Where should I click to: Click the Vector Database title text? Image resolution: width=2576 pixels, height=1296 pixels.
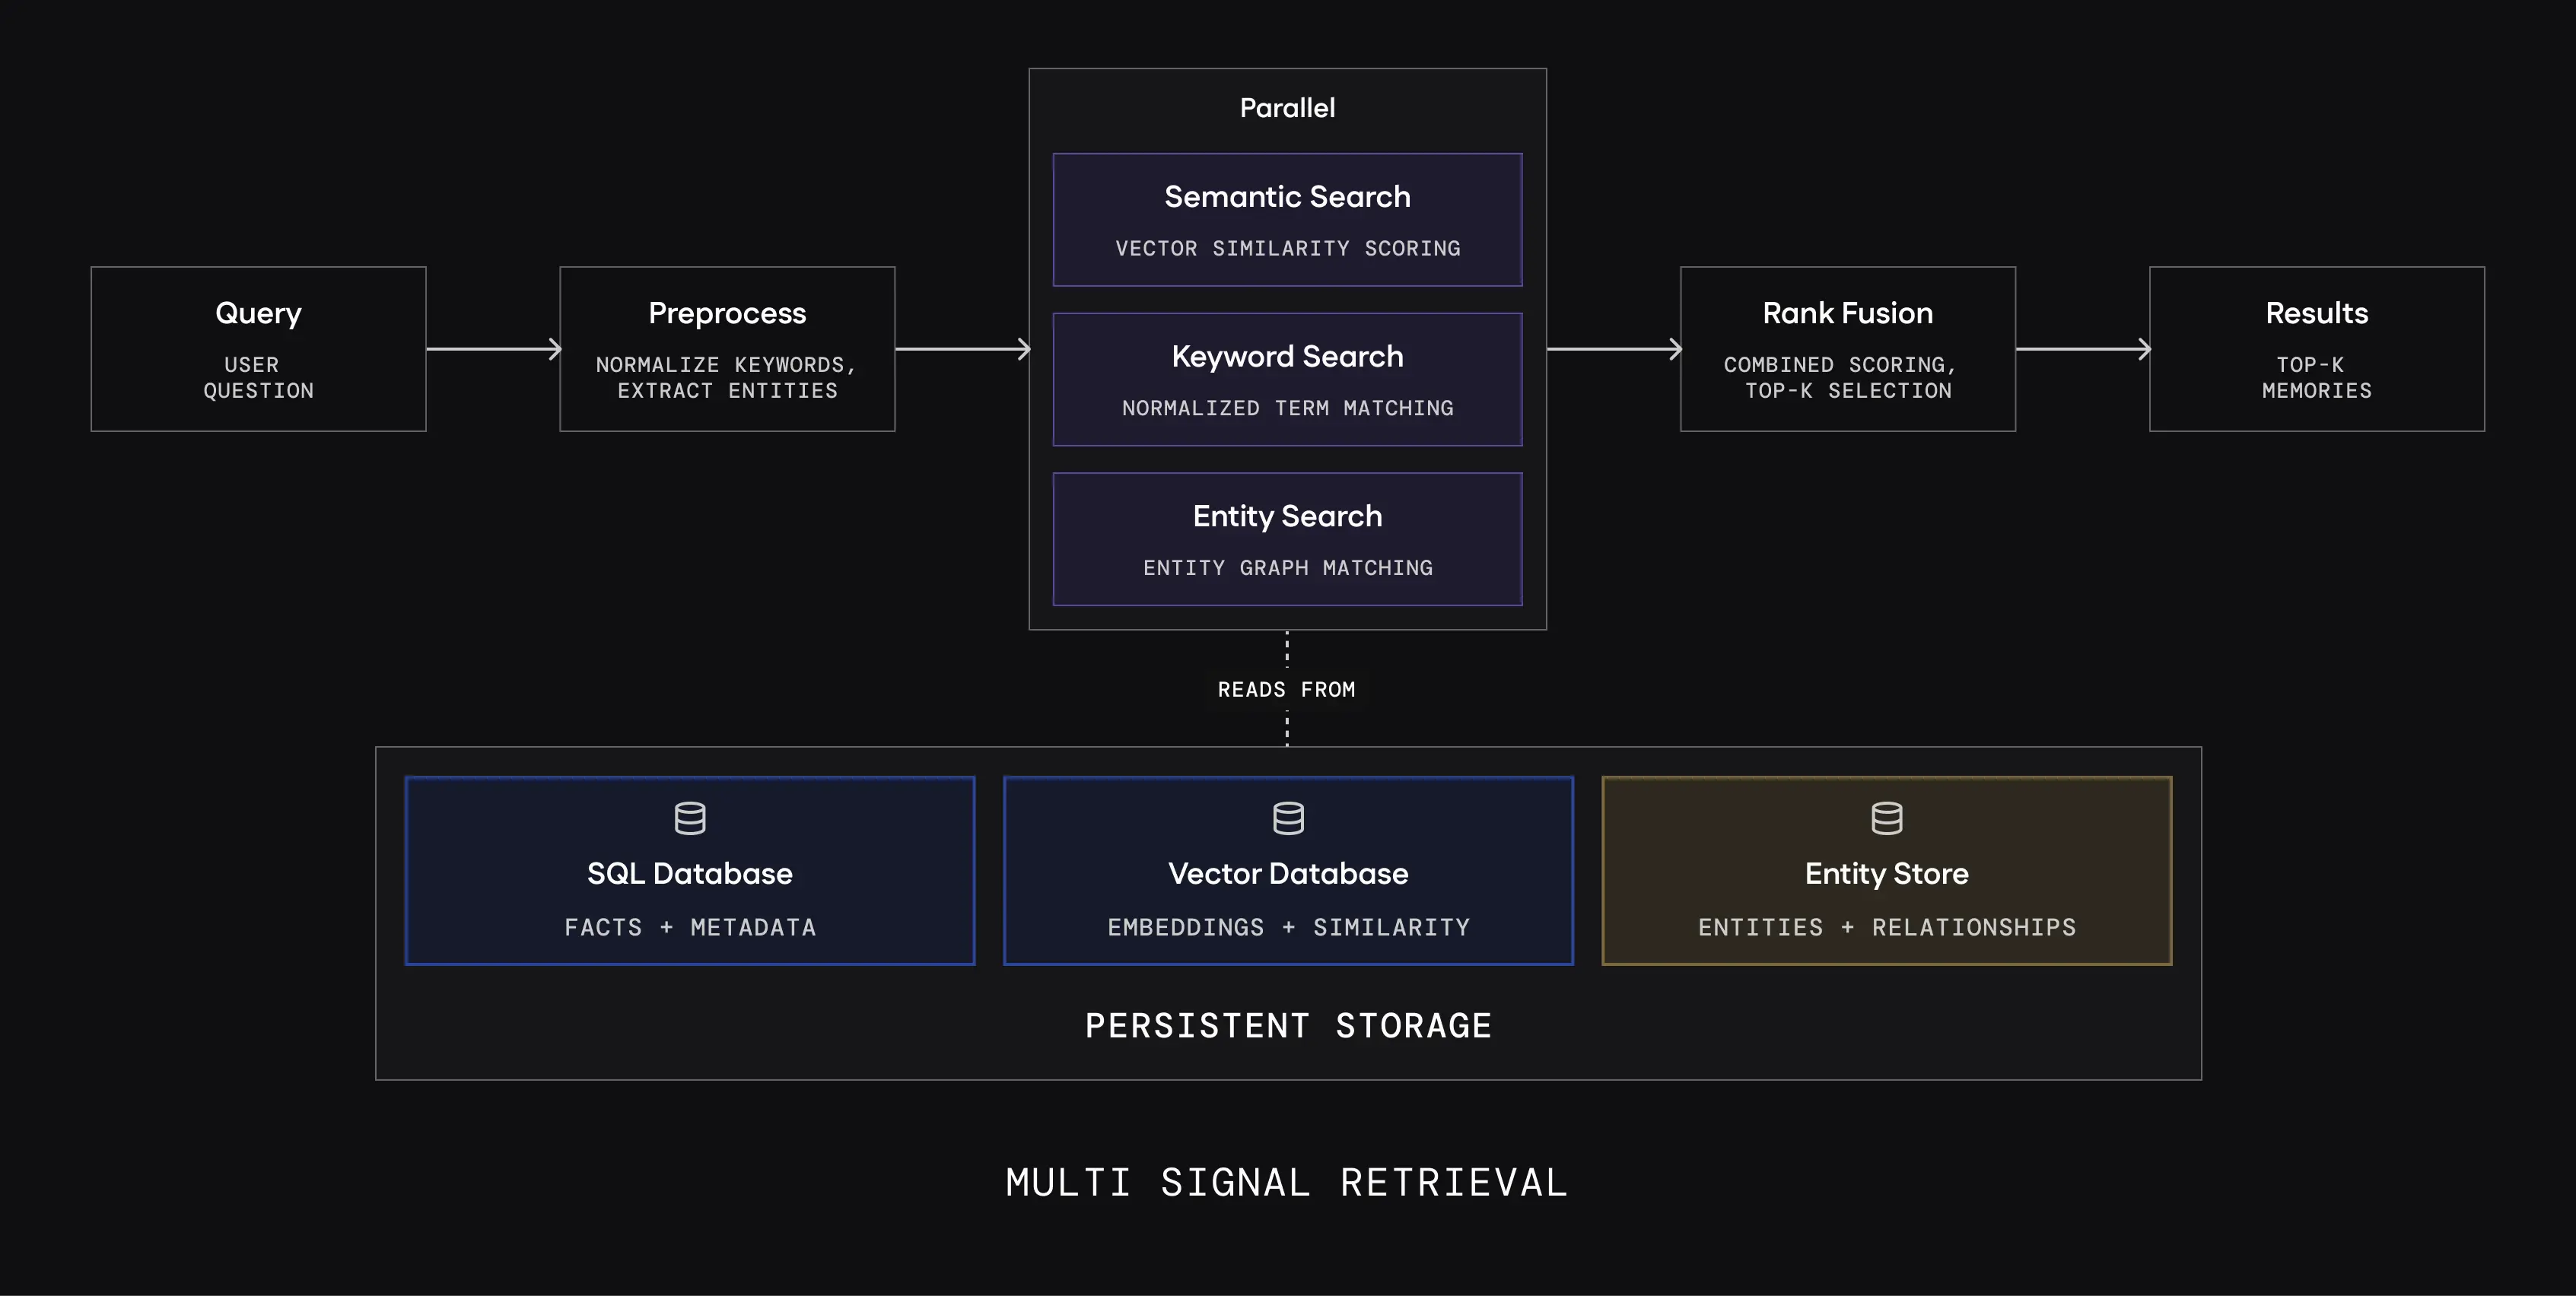click(x=1288, y=873)
